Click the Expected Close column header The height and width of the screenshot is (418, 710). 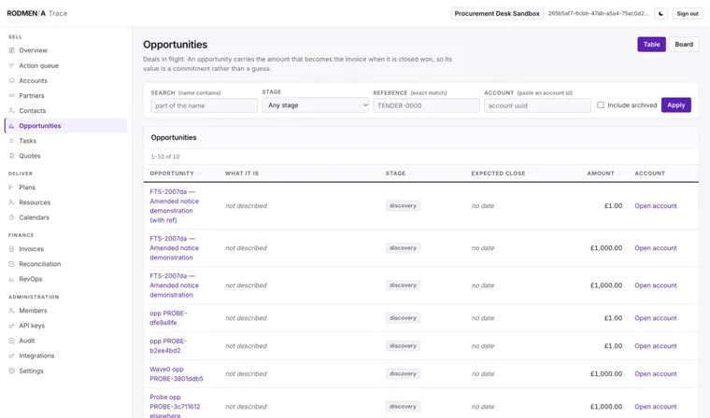pos(498,174)
